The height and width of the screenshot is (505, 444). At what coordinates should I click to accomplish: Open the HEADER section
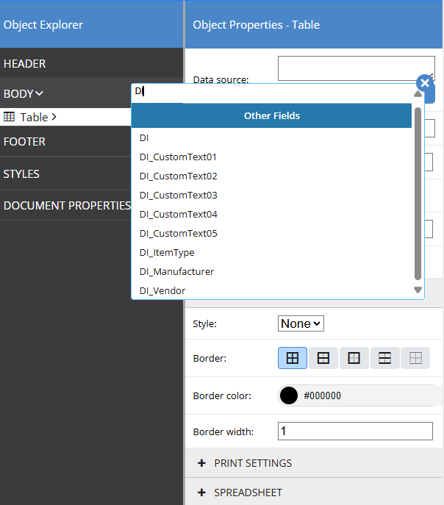25,64
